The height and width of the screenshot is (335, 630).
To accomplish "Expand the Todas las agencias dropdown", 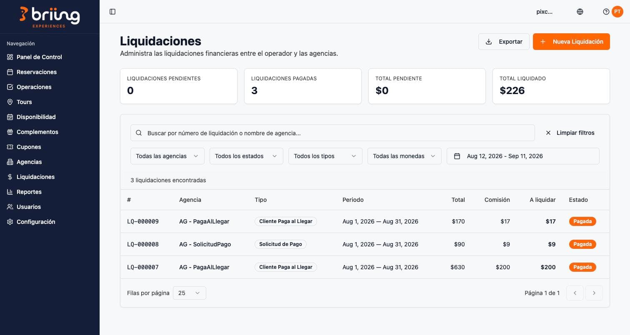I will pos(167,156).
